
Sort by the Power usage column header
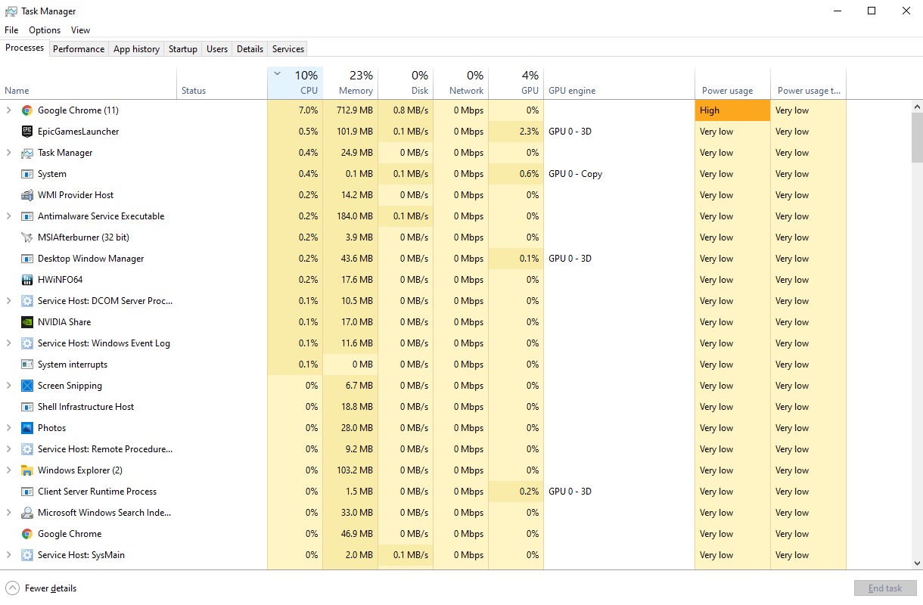(732, 83)
